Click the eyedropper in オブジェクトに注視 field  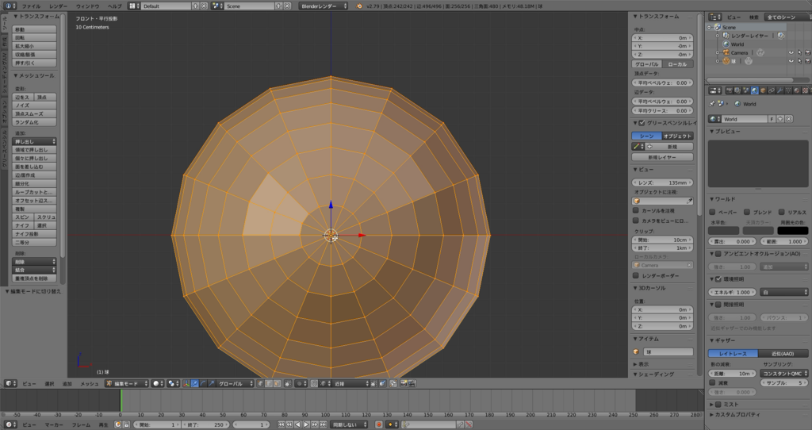(689, 201)
